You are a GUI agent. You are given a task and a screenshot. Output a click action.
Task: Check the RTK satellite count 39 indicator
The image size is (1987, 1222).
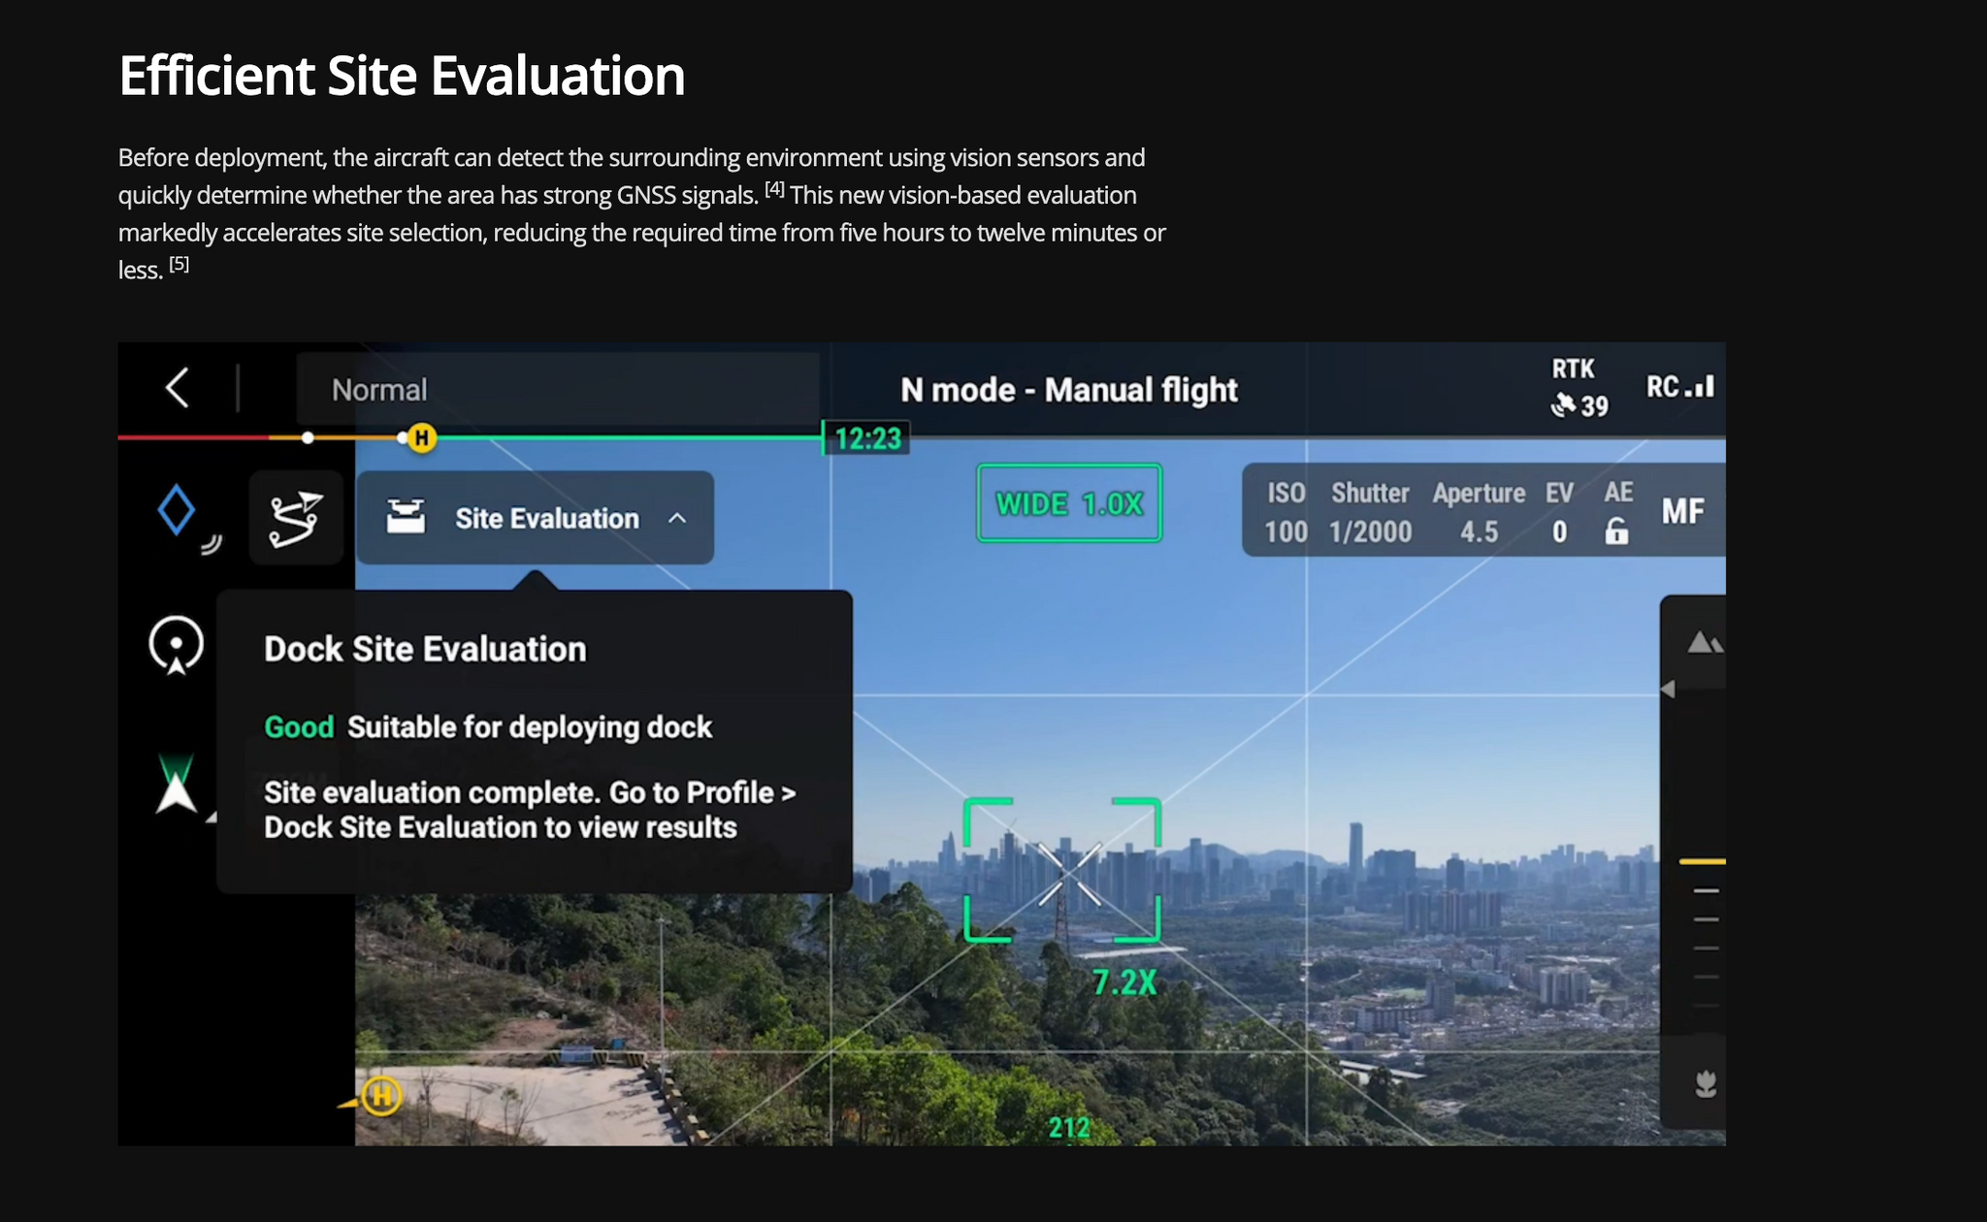pos(1580,405)
